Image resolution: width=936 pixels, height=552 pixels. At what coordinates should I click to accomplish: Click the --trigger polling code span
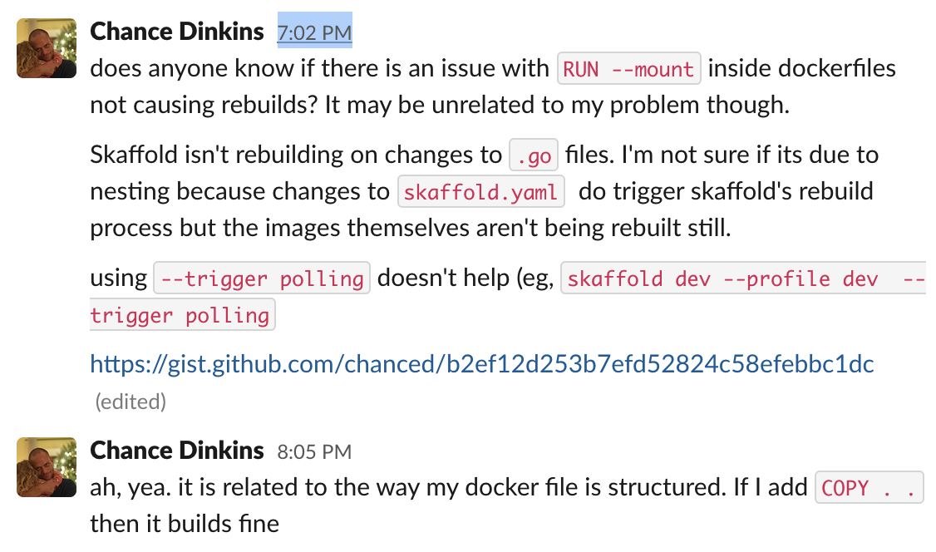tap(261, 278)
